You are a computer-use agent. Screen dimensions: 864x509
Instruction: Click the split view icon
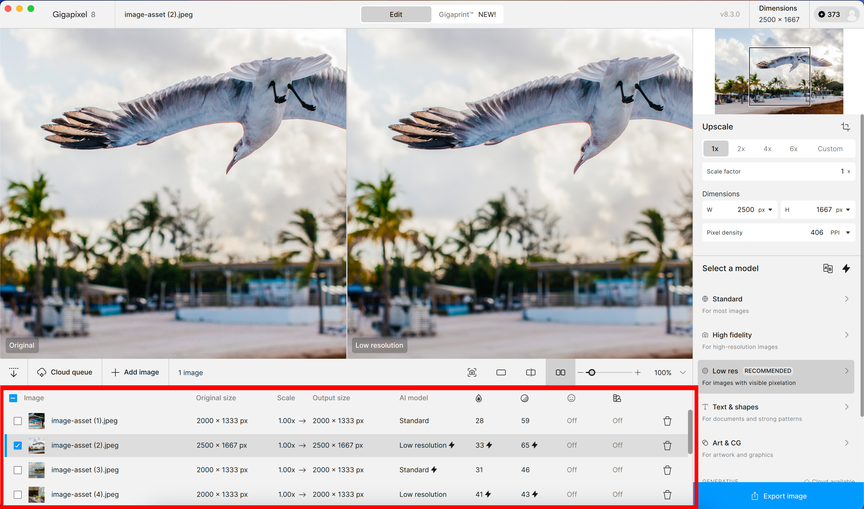(x=530, y=372)
